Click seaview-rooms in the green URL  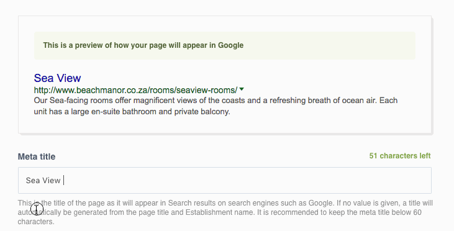pyautogui.click(x=206, y=90)
